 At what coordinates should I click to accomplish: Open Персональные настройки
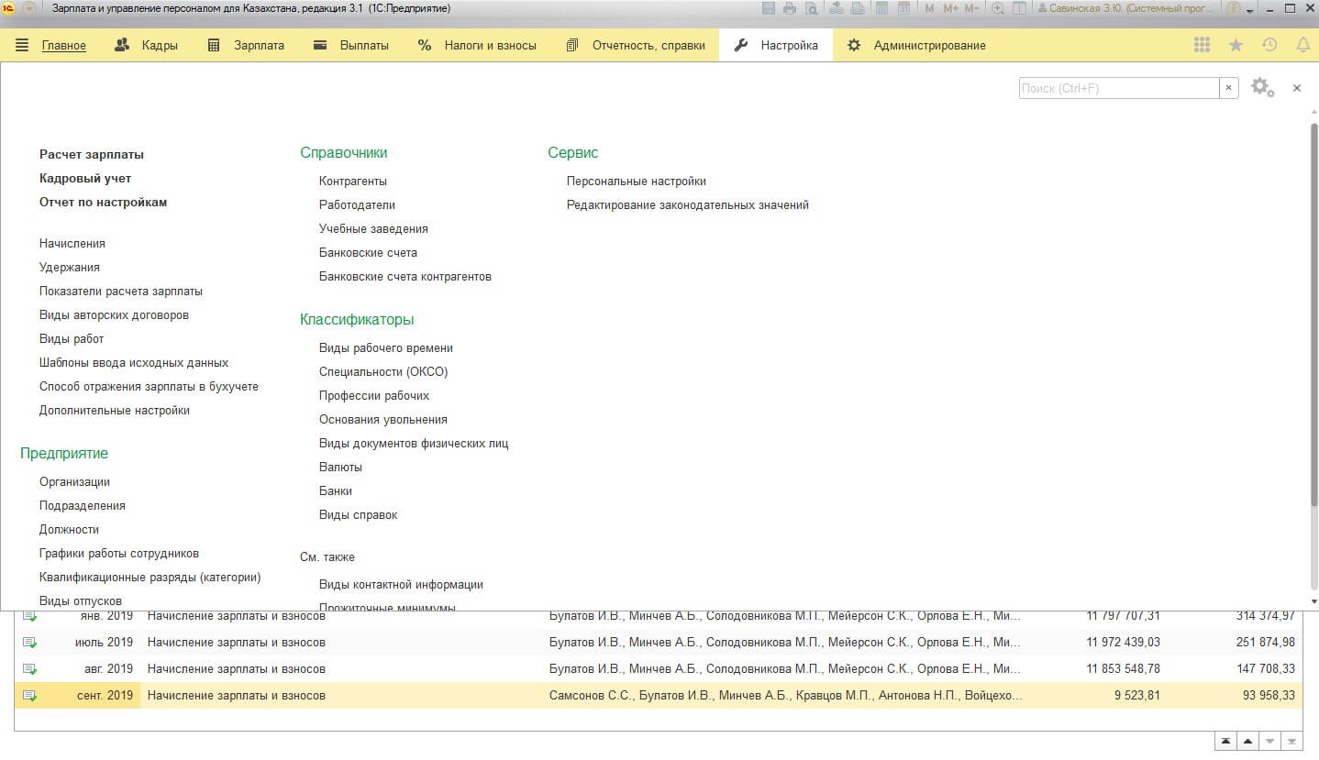click(x=637, y=182)
